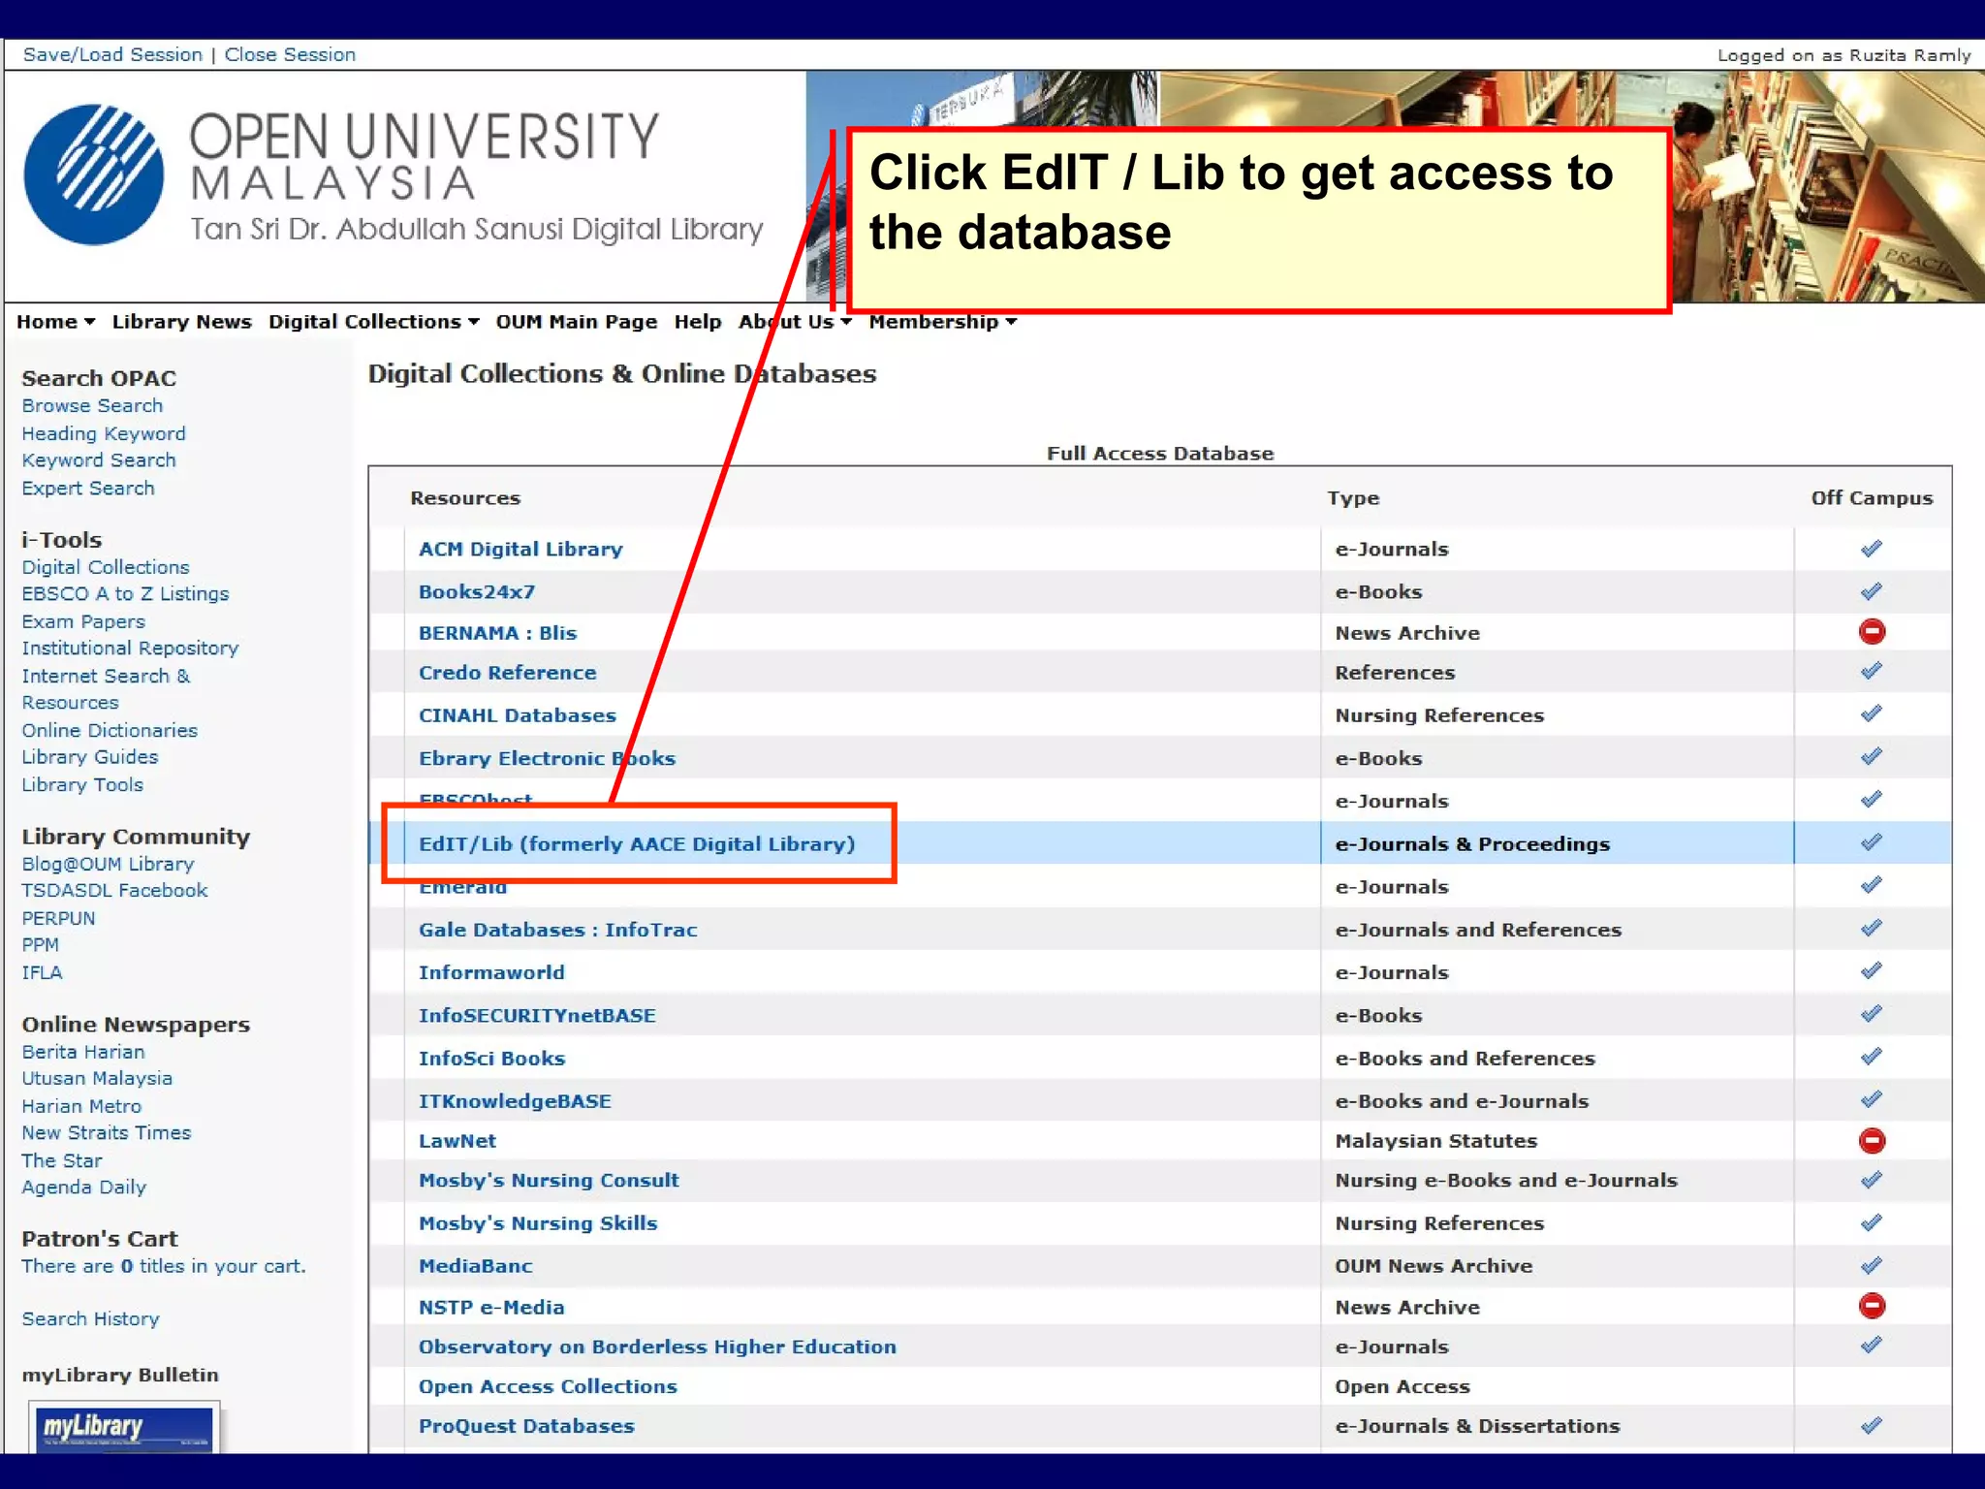The width and height of the screenshot is (1985, 1489).
Task: Click the off-campus checkmark for CINAHL Databases
Action: [x=1872, y=713]
